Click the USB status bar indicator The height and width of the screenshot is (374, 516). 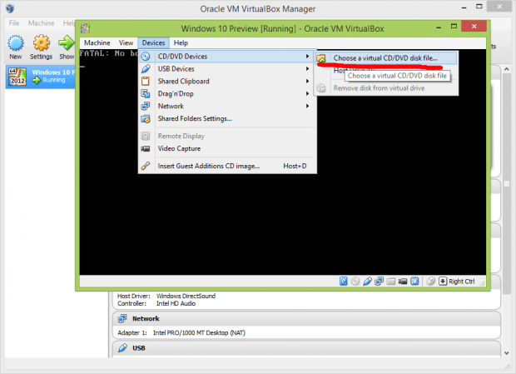click(x=368, y=282)
